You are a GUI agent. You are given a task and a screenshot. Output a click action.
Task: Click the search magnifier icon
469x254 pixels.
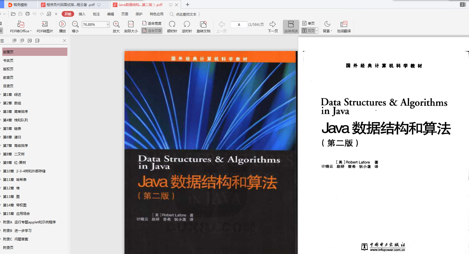click(x=172, y=14)
